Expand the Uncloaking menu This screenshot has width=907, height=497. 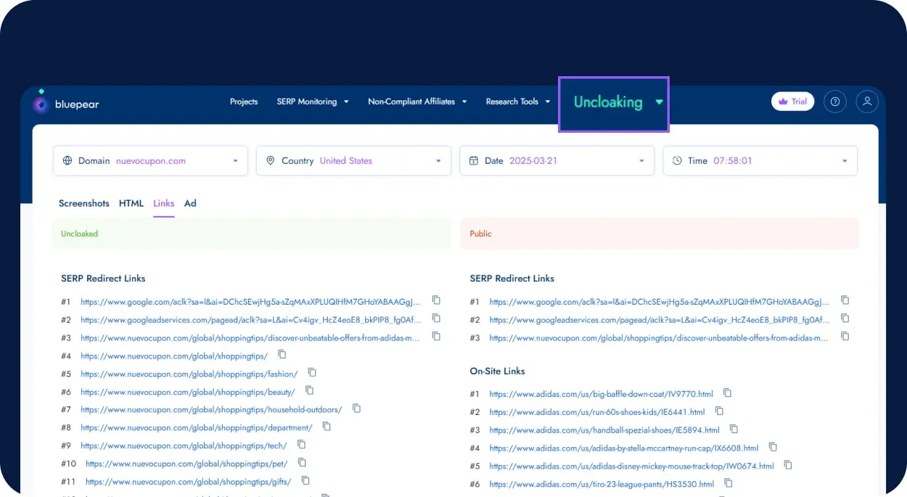[x=614, y=104]
